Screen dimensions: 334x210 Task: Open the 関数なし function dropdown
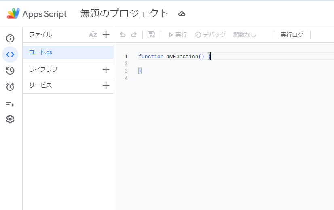[245, 35]
